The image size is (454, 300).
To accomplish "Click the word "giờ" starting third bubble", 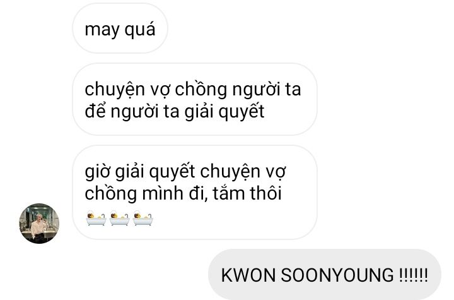I will (x=97, y=171).
